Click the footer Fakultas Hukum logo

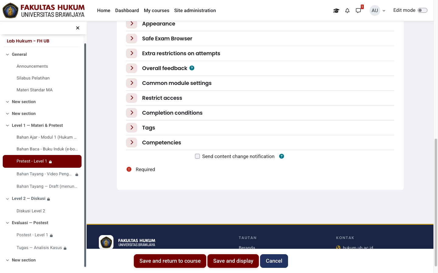tap(127, 242)
